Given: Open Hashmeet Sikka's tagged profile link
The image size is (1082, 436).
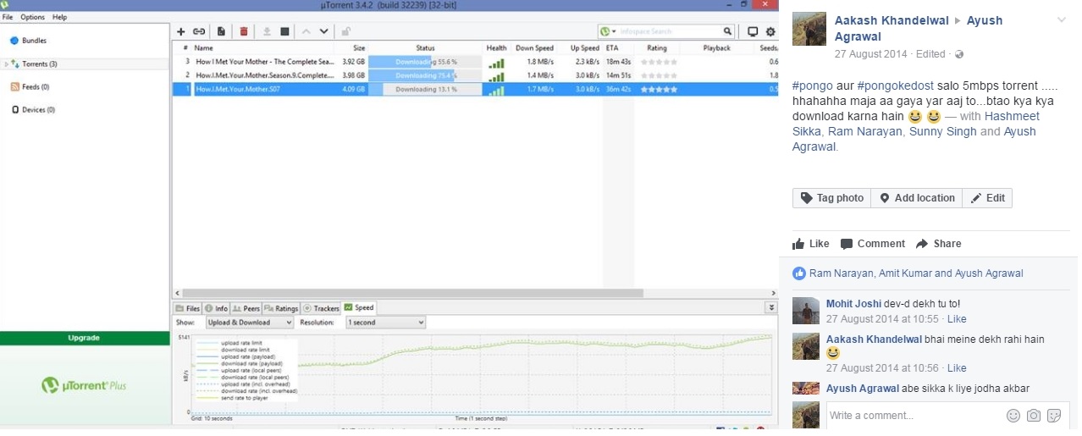Looking at the screenshot, I should [x=916, y=124].
